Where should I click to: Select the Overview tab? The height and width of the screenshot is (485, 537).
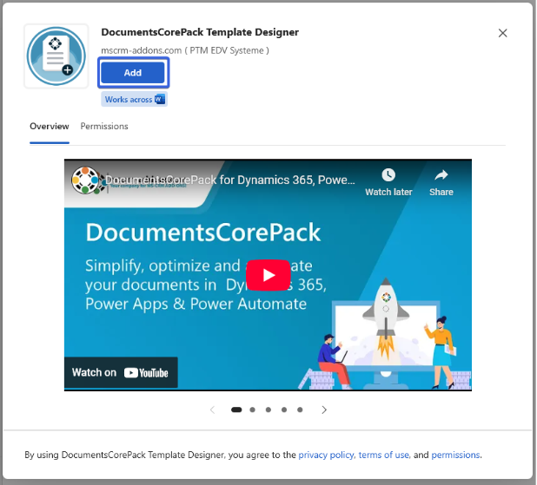click(50, 126)
